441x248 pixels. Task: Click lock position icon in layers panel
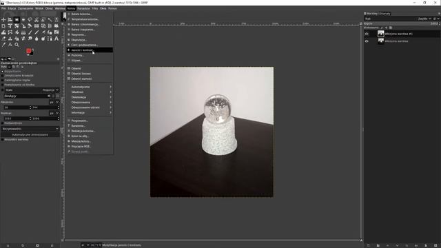coord(386,28)
